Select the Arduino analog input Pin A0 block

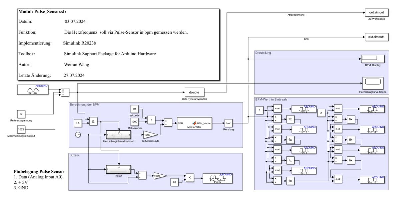coord(33,90)
